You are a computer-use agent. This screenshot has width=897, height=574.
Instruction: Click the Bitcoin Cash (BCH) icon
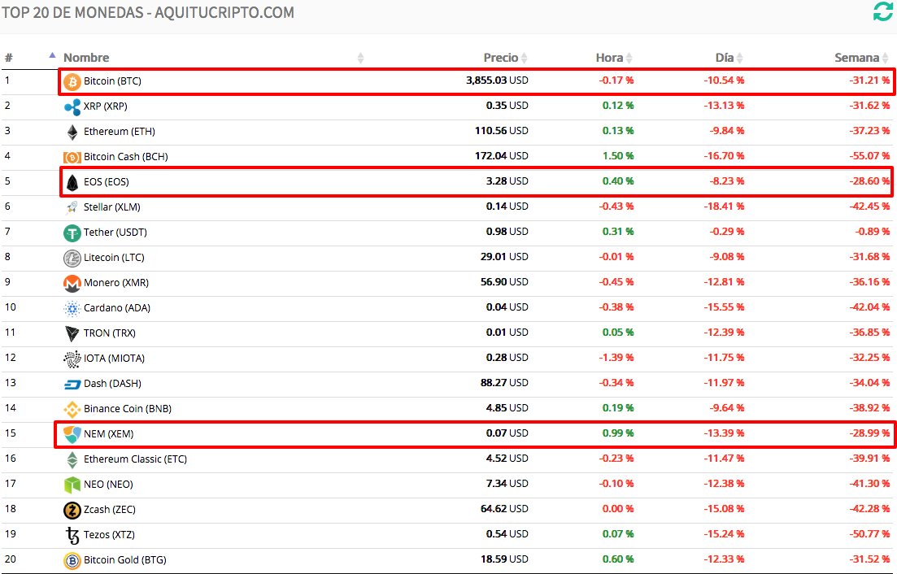[x=72, y=157]
